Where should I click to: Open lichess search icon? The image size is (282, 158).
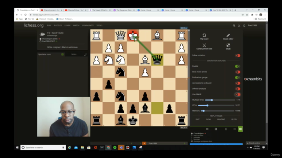[x=234, y=25]
